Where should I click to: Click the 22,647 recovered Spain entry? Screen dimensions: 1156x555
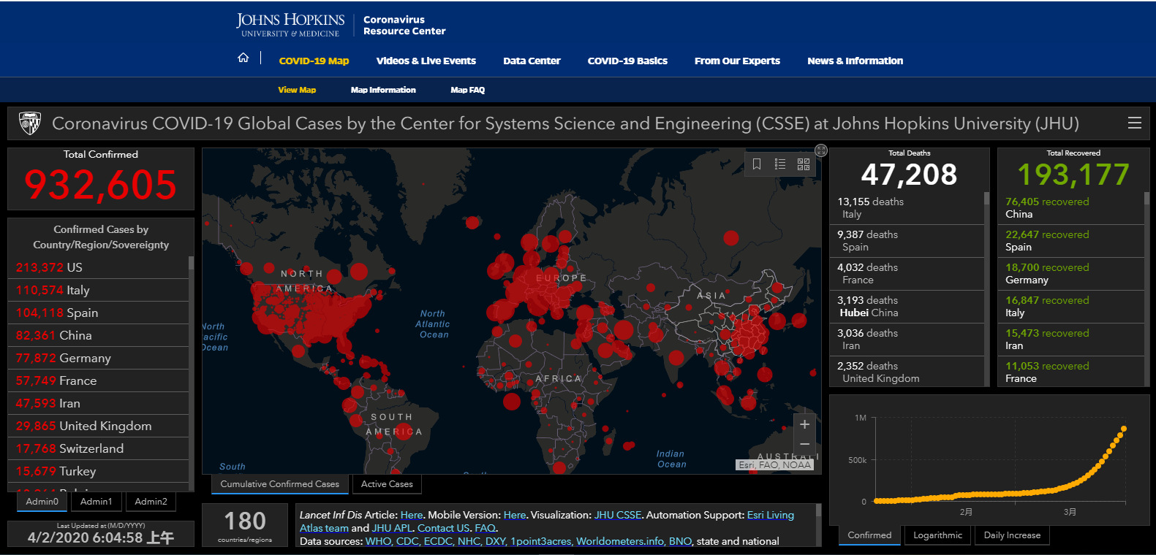1070,241
